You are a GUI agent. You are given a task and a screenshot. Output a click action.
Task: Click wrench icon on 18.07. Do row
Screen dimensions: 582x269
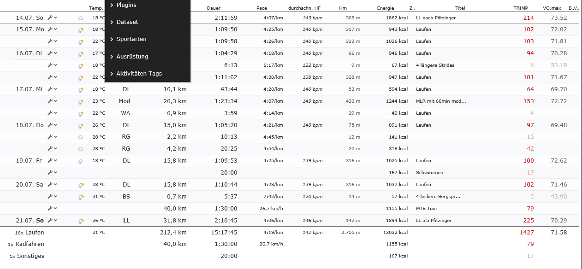pyautogui.click(x=50, y=125)
